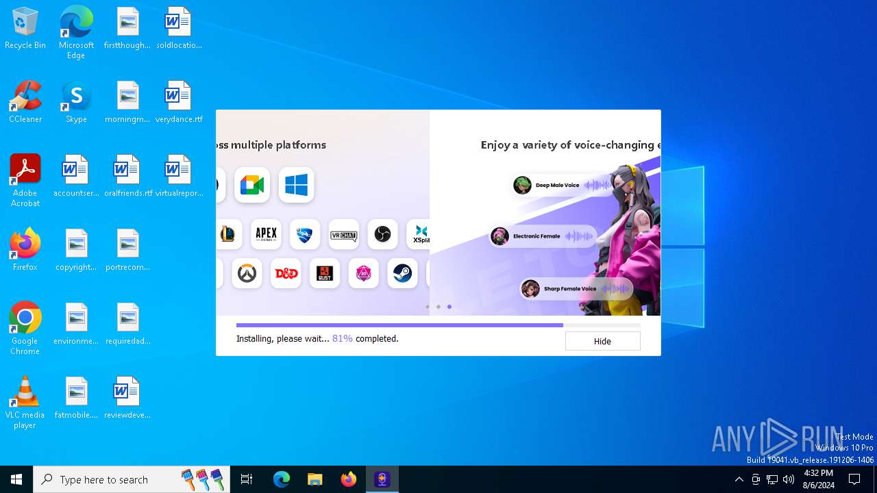Select environme... file on desktop
877x493 pixels.
point(76,325)
